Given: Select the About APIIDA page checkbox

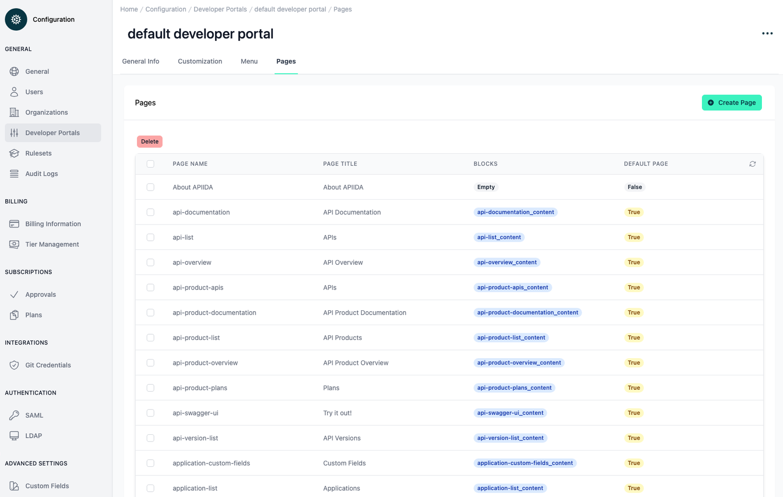Looking at the screenshot, I should click(x=150, y=187).
